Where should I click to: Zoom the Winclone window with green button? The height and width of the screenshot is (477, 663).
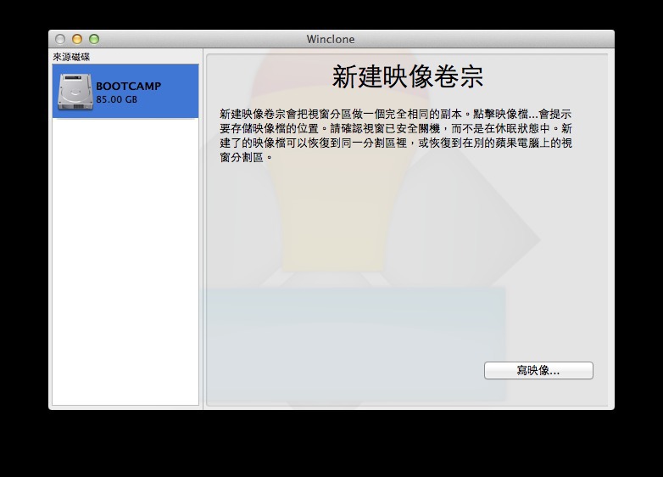click(94, 39)
